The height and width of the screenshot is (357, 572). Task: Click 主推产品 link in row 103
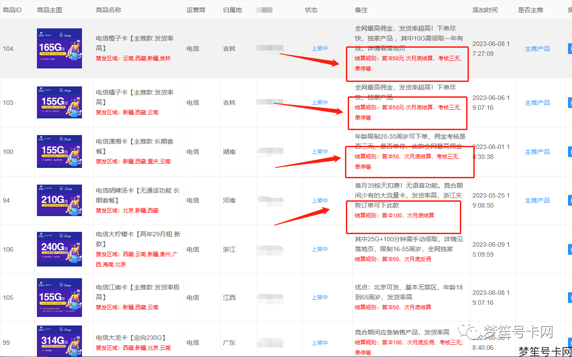537,103
